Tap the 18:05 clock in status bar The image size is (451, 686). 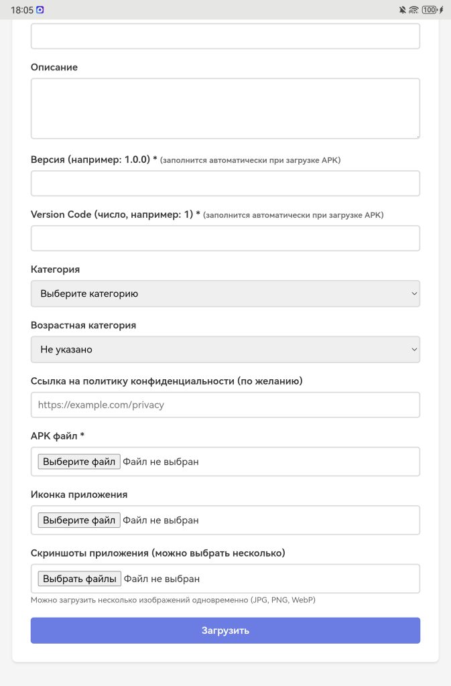point(21,10)
